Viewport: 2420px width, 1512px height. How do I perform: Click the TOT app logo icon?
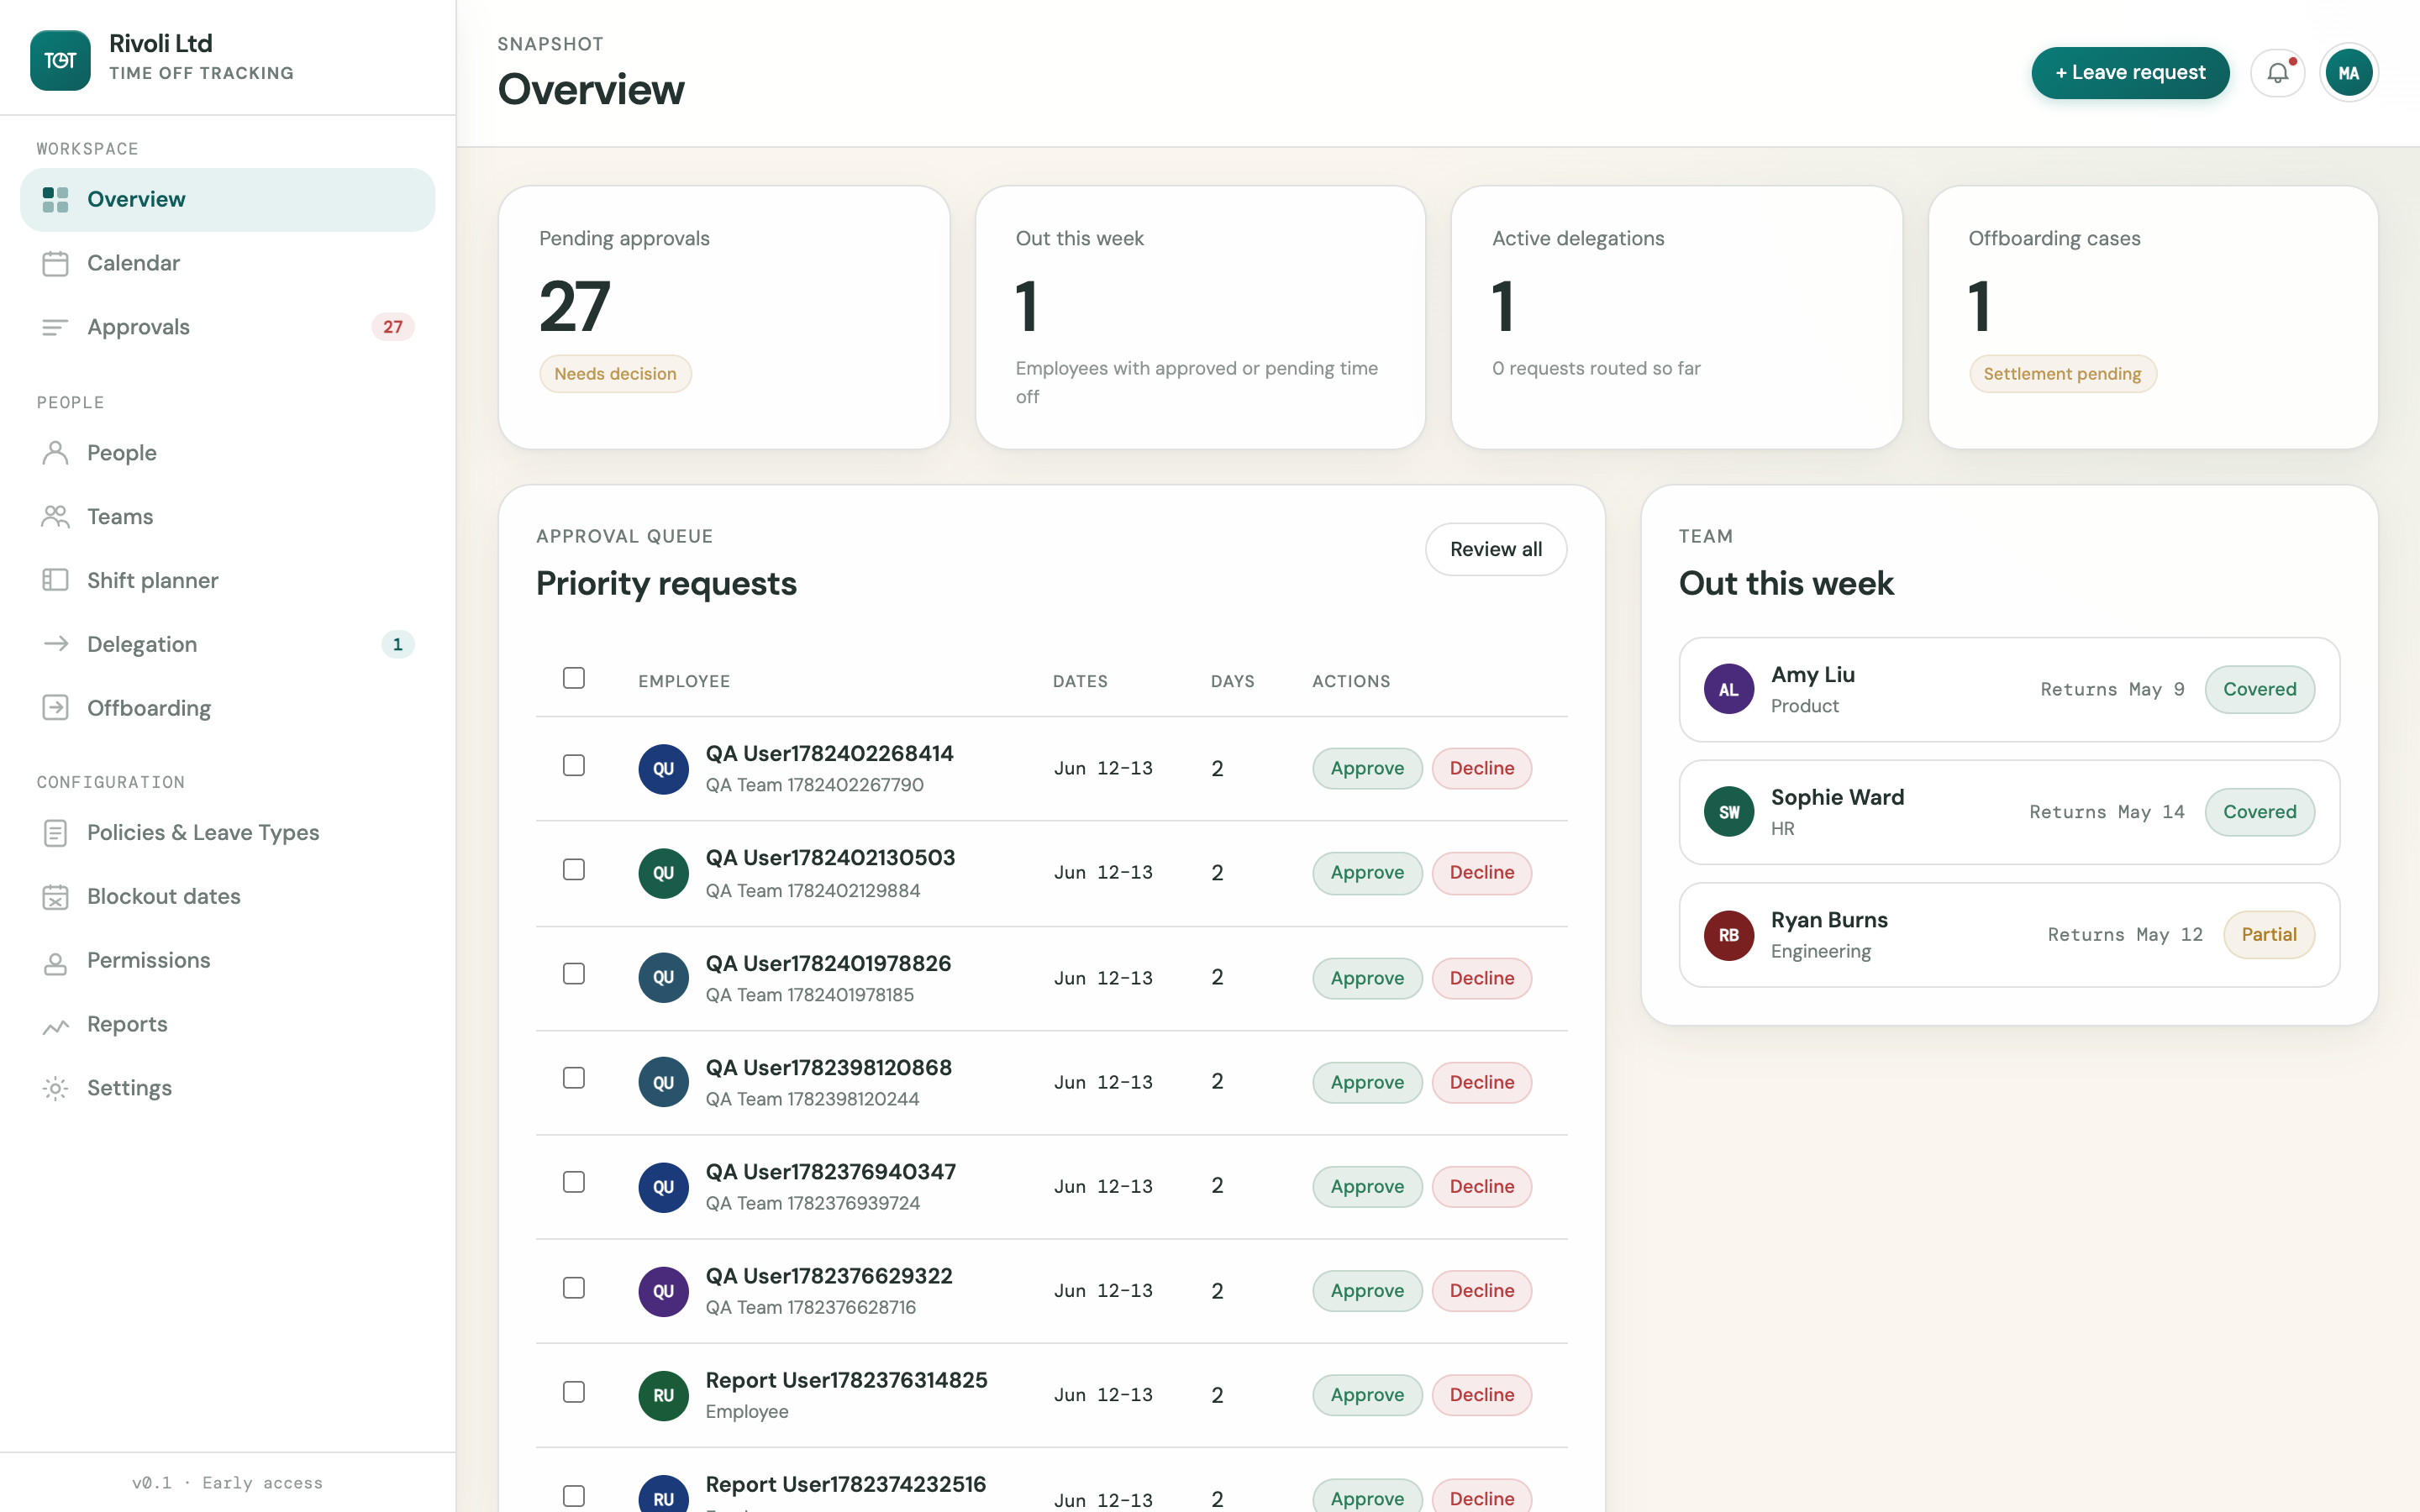[60, 60]
